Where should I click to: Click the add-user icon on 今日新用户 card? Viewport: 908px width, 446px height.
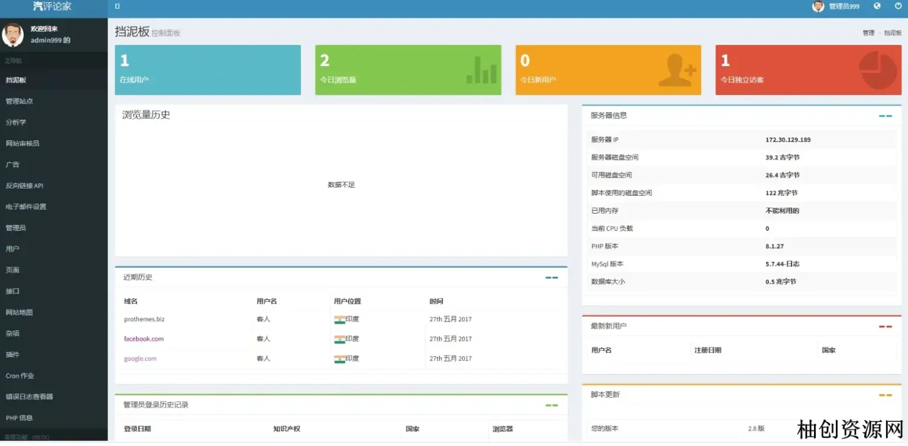677,70
